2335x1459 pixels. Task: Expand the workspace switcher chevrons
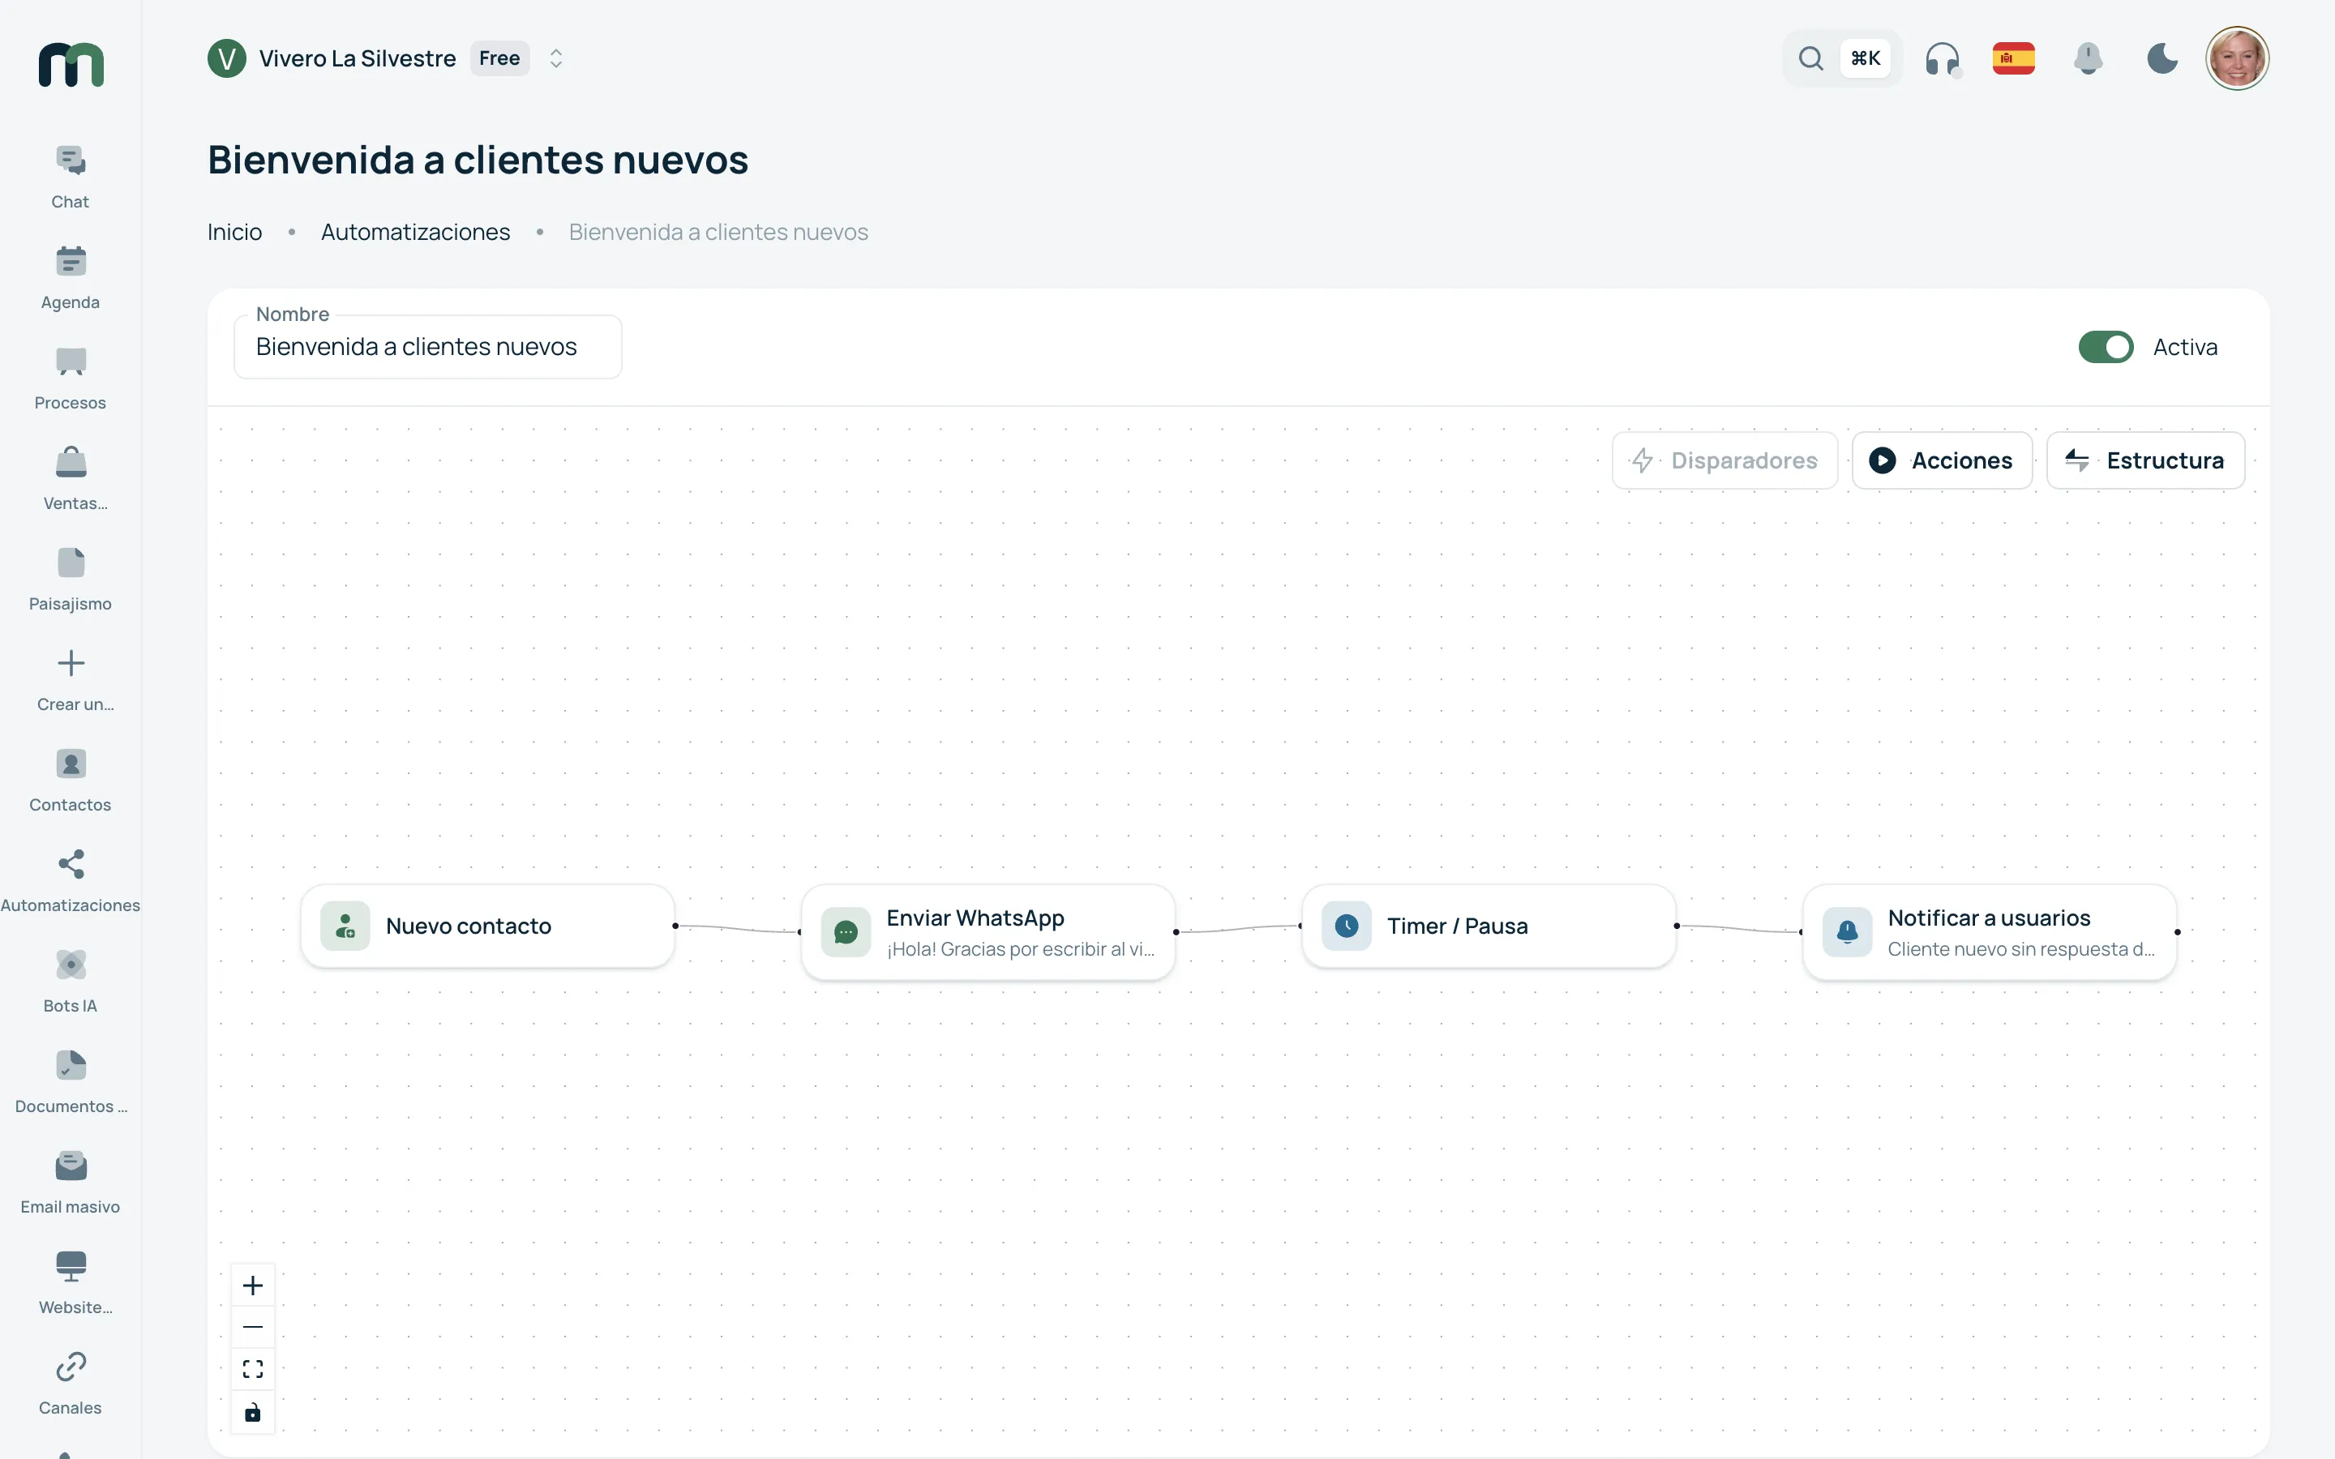click(x=555, y=59)
